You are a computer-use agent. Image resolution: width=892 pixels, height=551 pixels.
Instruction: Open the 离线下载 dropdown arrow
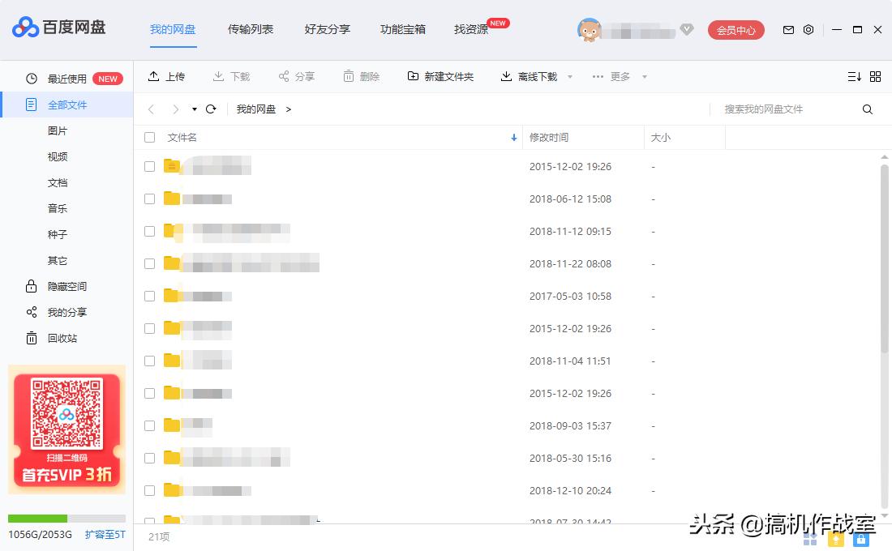[x=570, y=76]
